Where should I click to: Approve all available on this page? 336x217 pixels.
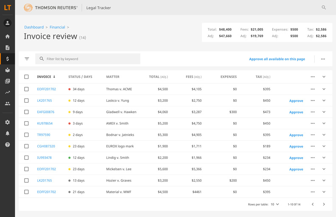pos(277,59)
